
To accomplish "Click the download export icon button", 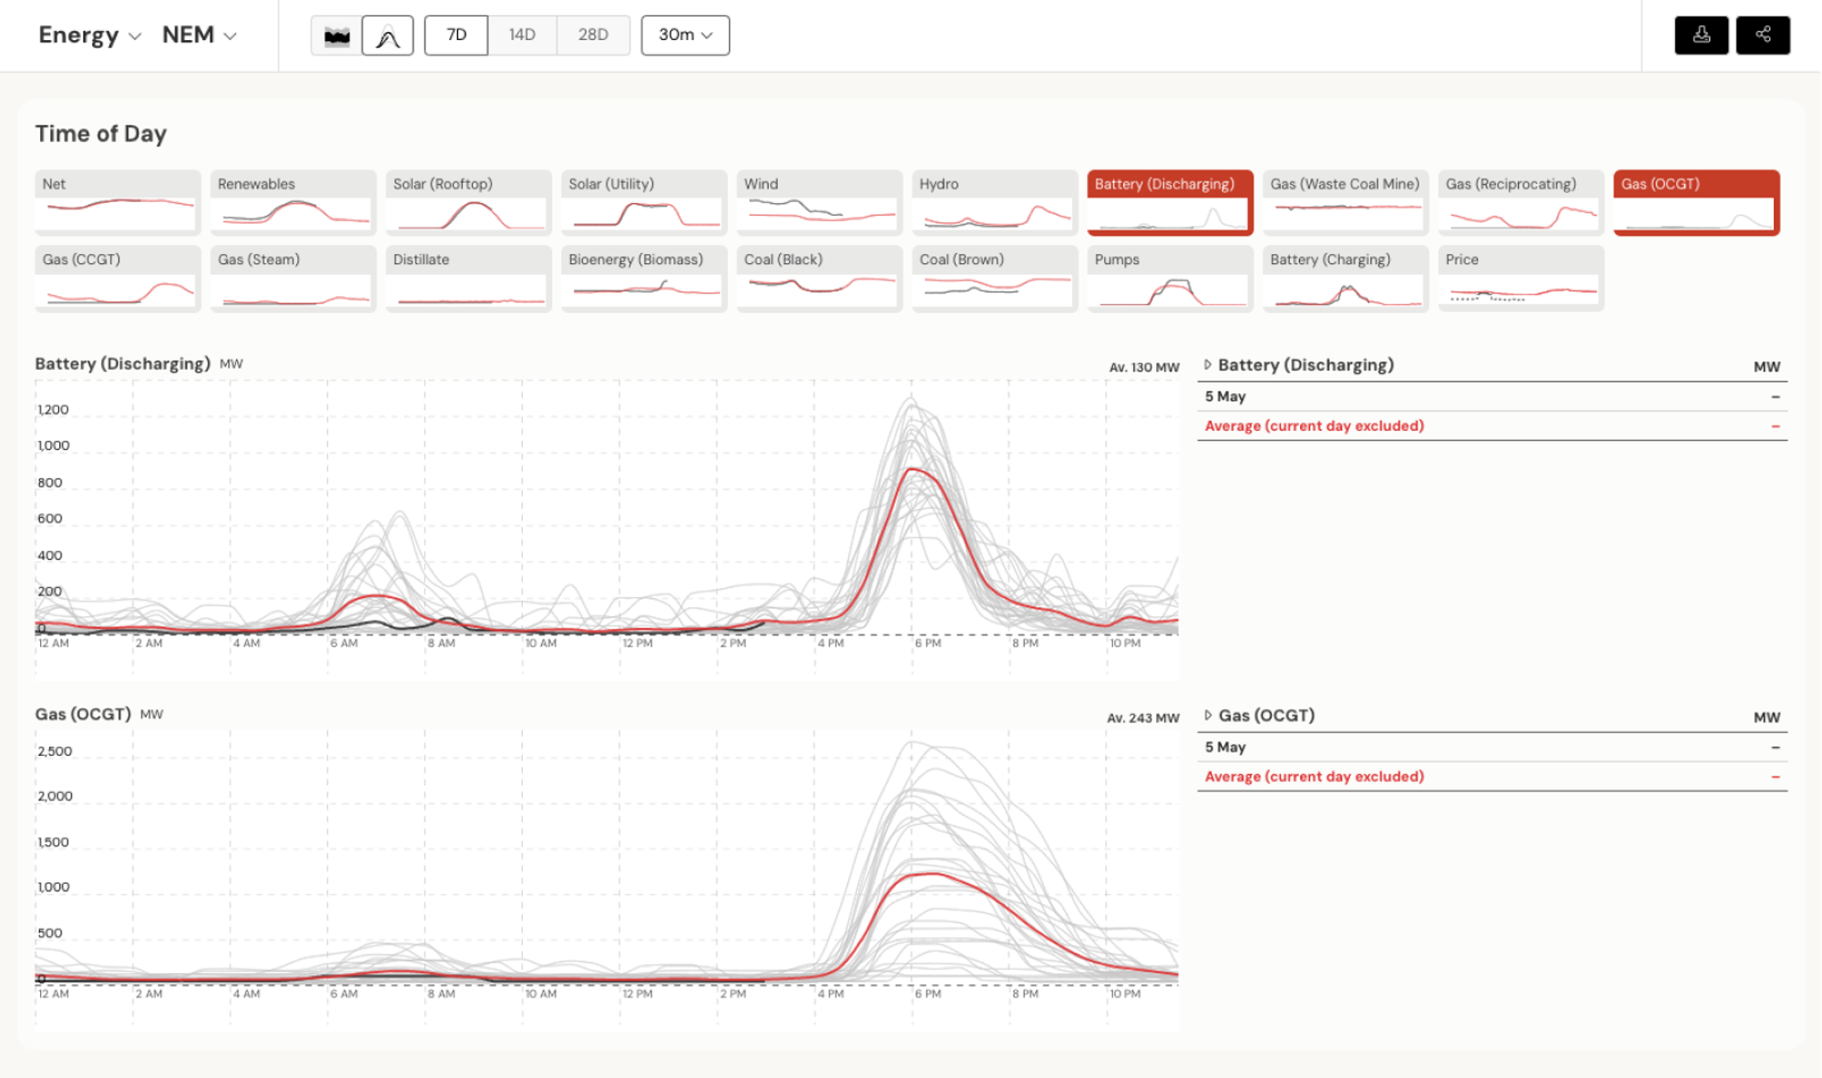I will [1701, 36].
